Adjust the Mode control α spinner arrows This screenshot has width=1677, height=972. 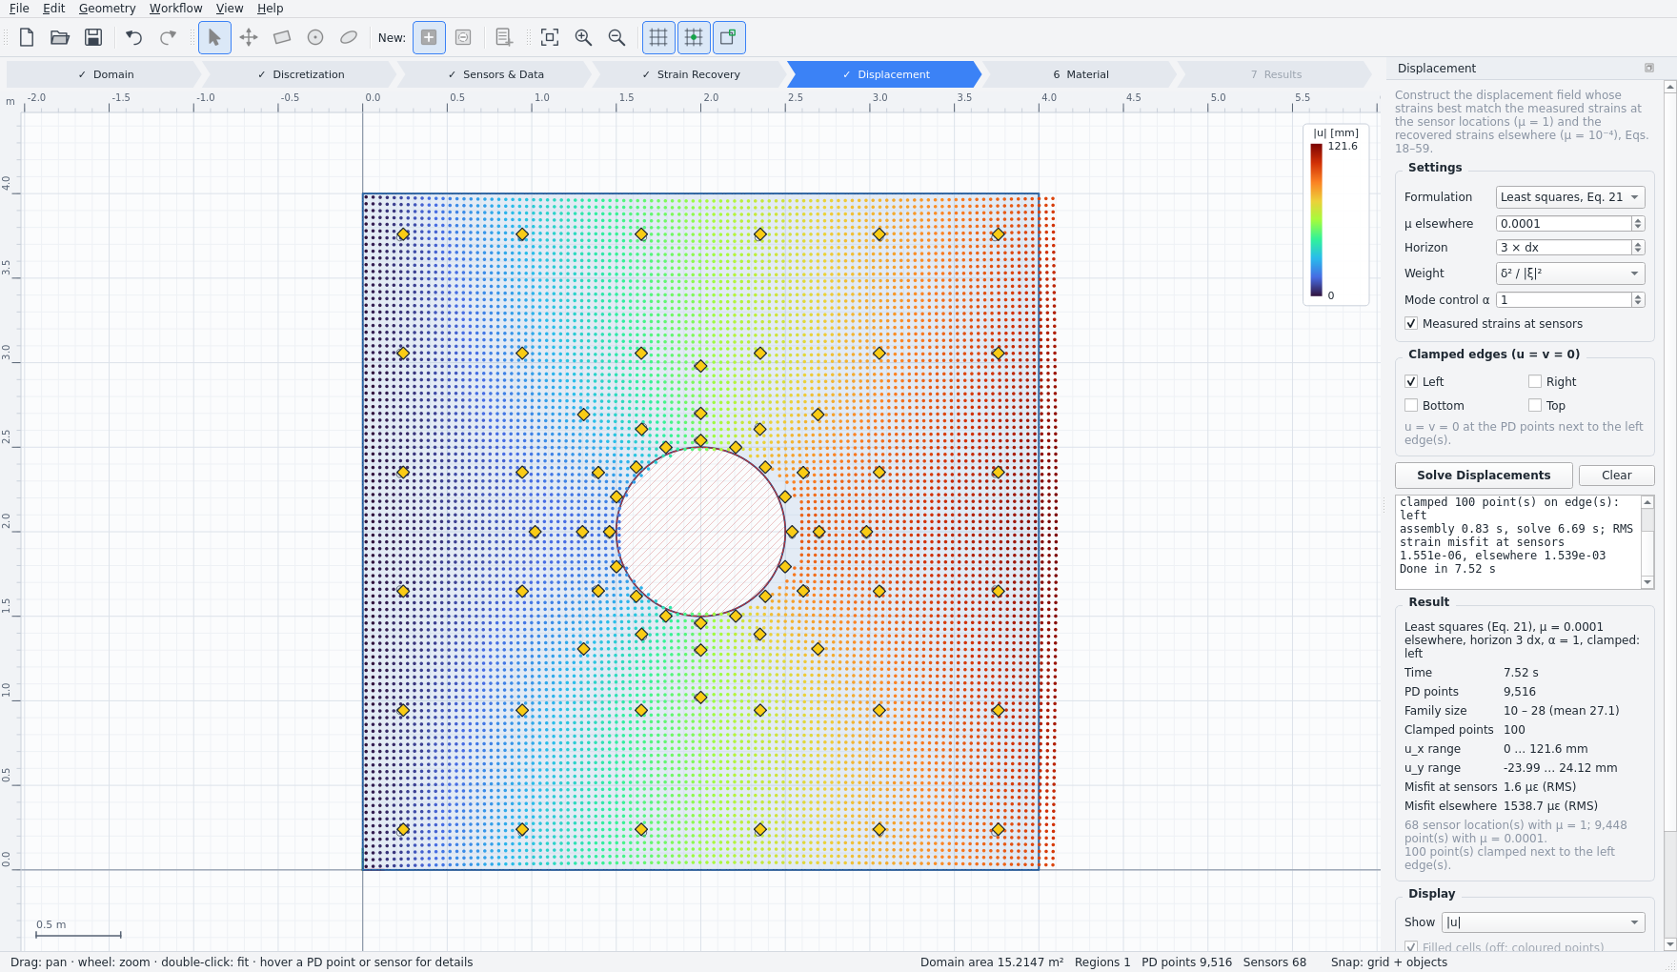point(1638,300)
